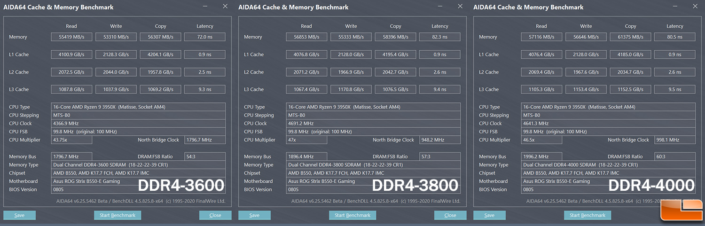Screen dimensions: 705x226
Task: Click the CPU Multiplier field showing 47x
Action: click(306, 140)
